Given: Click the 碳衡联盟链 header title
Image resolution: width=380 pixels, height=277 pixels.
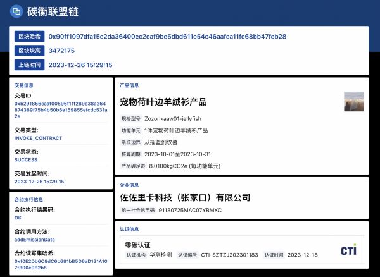Looking at the screenshot, I should coord(53,11).
